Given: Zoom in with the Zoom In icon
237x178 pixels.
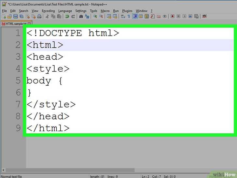Looking at the screenshot, I should (x=95, y=16).
